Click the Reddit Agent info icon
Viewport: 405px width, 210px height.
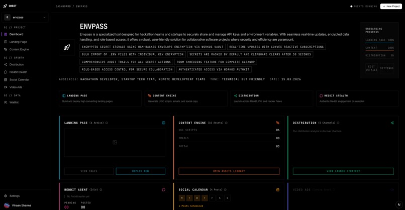coord(100,189)
